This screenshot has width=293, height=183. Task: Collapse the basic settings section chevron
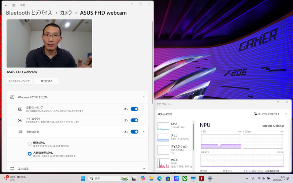click(x=144, y=168)
